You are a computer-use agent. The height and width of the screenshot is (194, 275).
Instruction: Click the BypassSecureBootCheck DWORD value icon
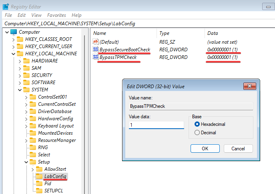95,50
